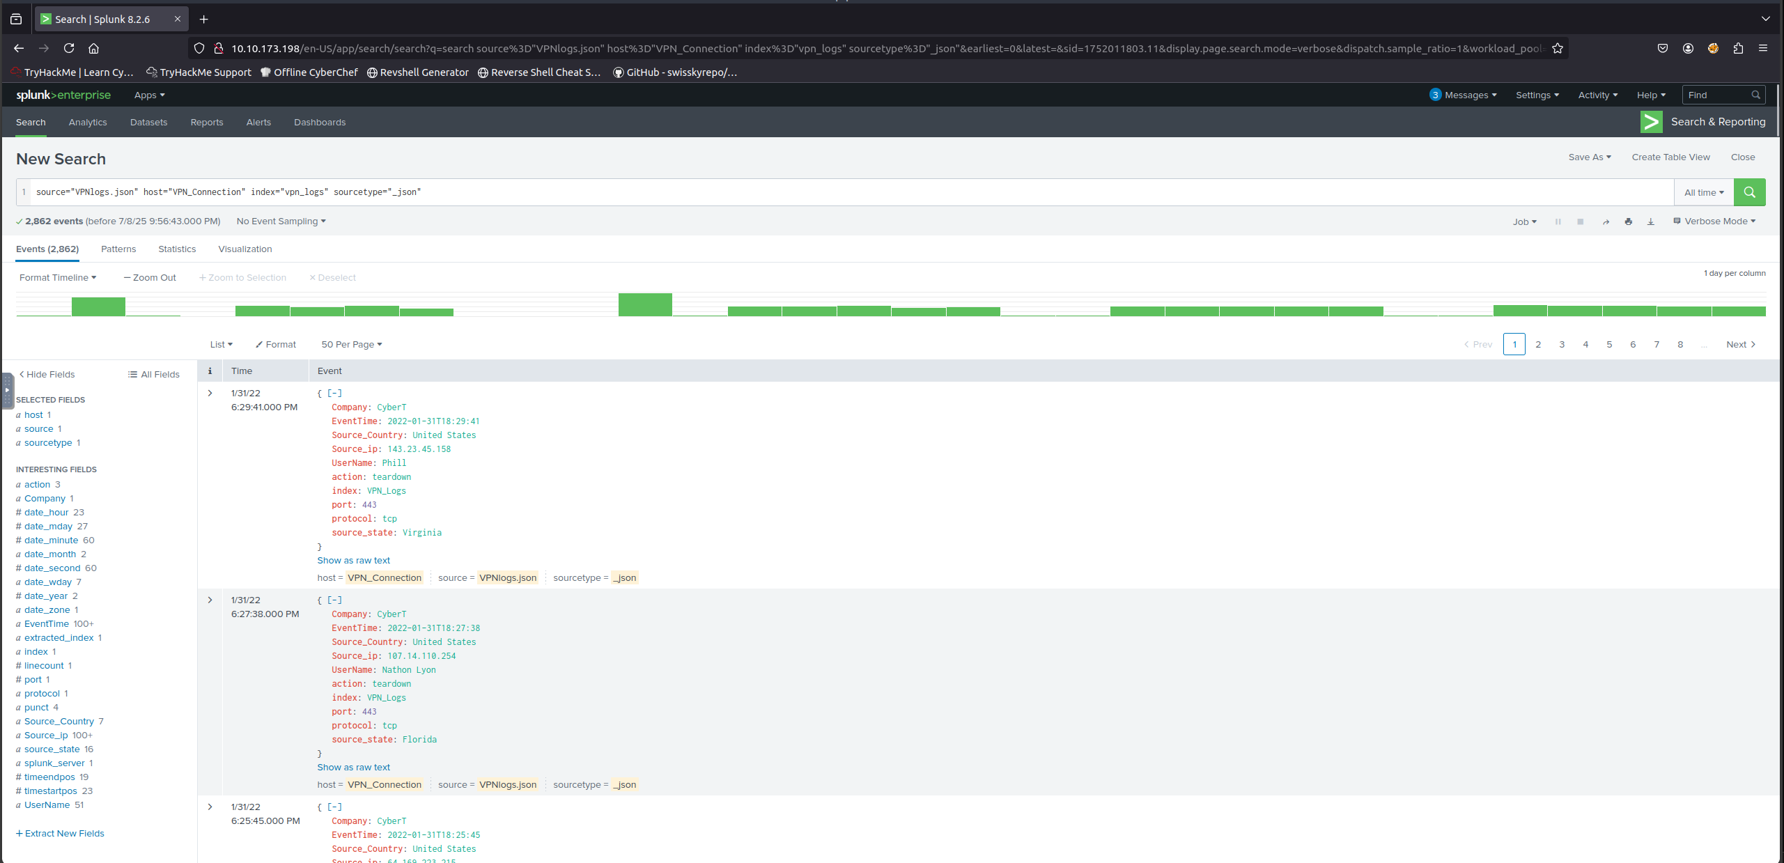1784x863 pixels.
Task: Open the Settings dropdown
Action: [x=1537, y=95]
